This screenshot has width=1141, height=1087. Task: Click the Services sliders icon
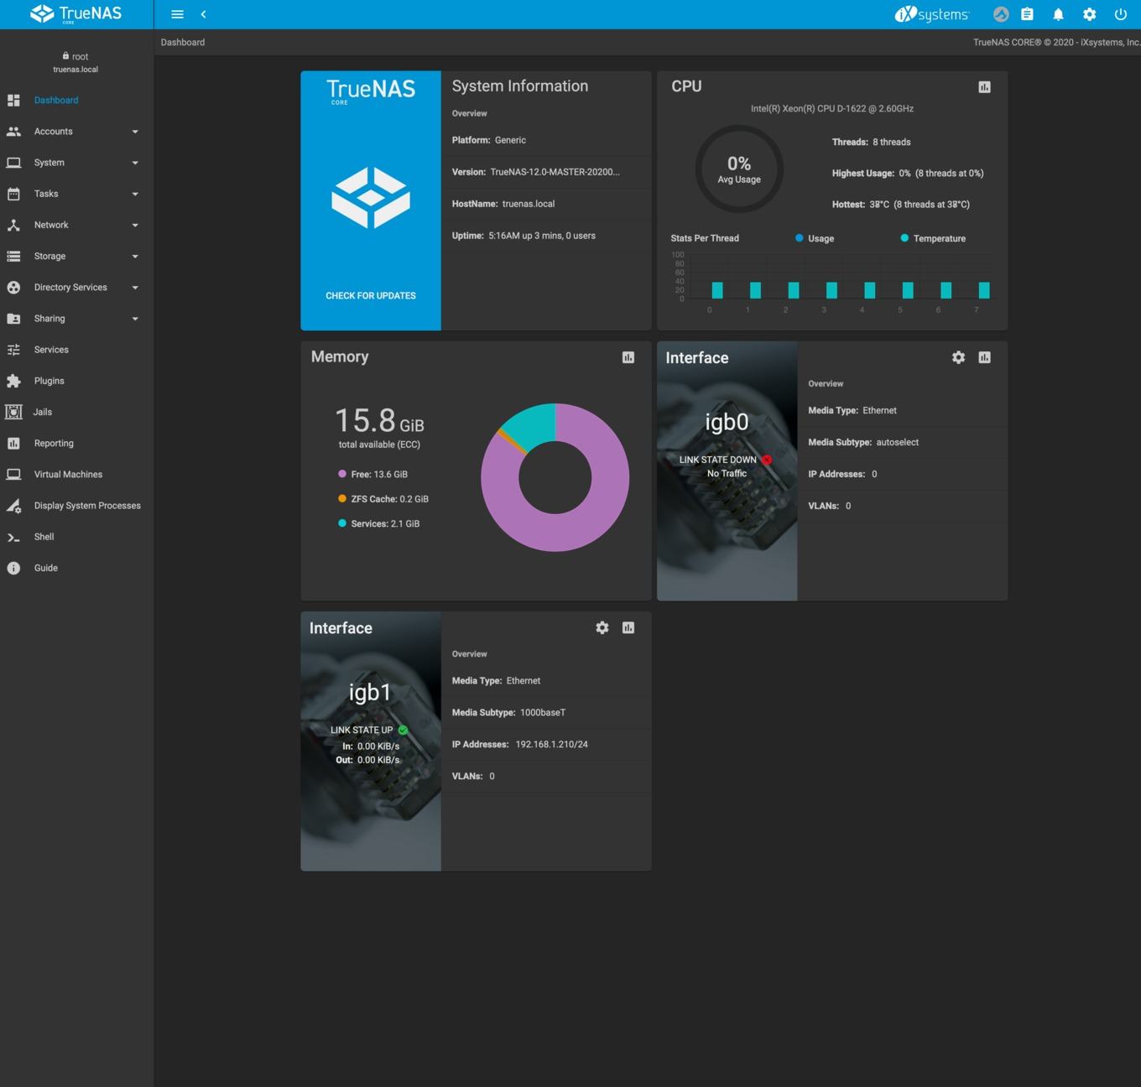(13, 350)
